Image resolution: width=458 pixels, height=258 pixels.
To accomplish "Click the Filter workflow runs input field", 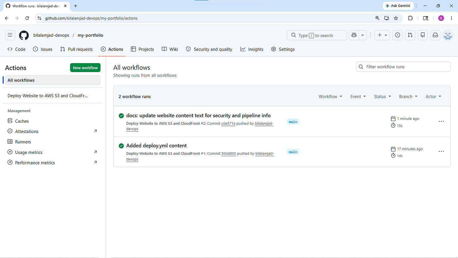I will (x=403, y=67).
